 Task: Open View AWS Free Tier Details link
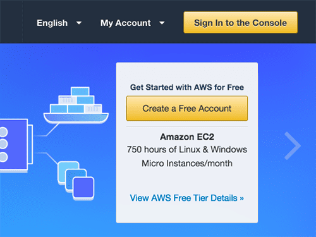pos(186,198)
